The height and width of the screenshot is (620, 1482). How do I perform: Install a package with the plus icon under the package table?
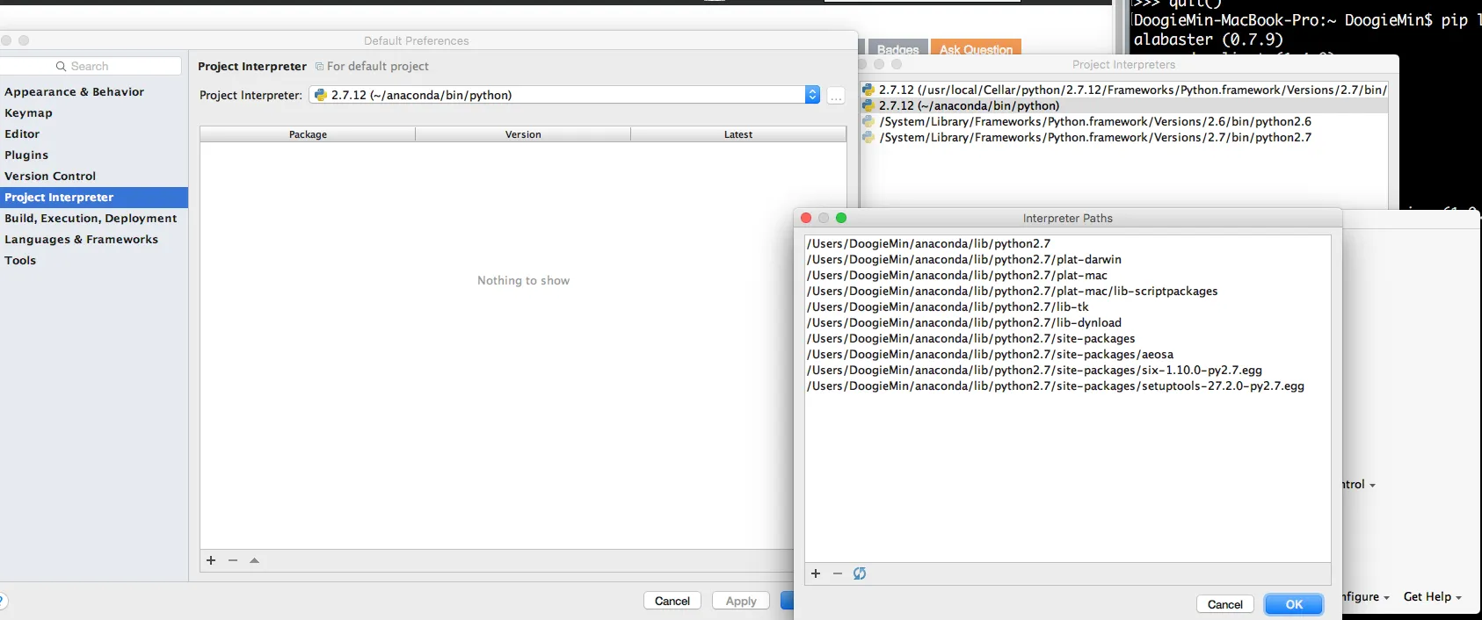pyautogui.click(x=211, y=560)
